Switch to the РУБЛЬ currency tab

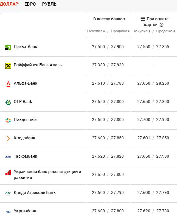click(x=49, y=4)
